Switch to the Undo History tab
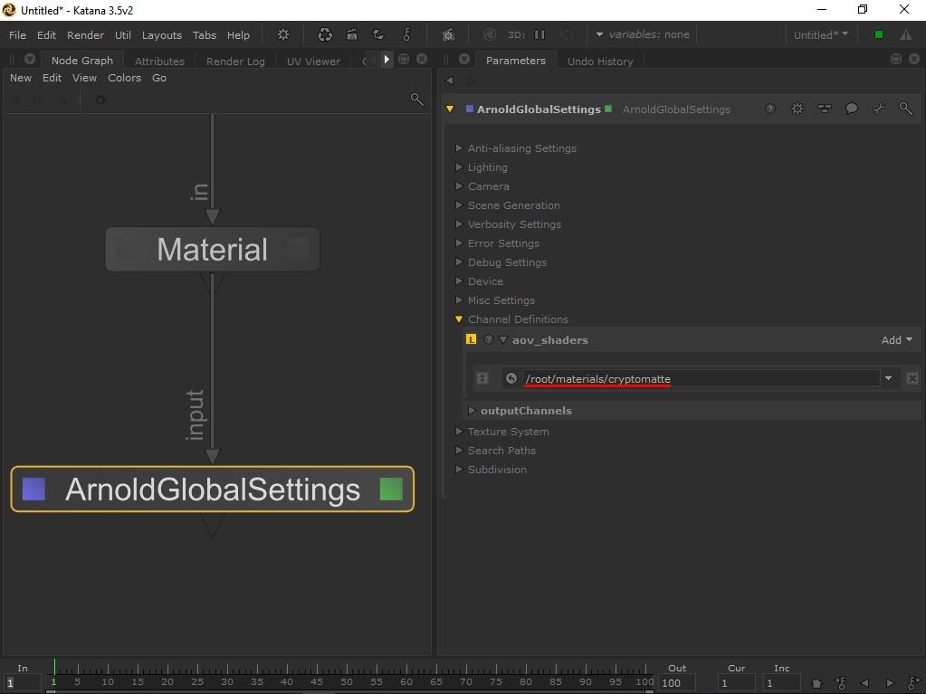 [x=600, y=61]
